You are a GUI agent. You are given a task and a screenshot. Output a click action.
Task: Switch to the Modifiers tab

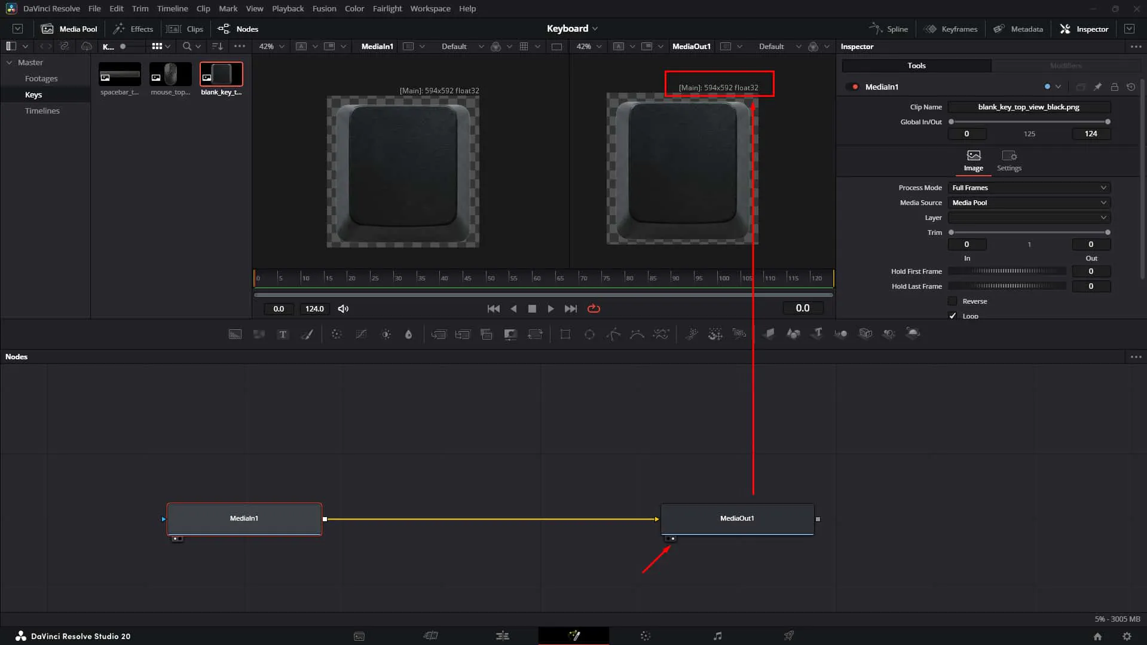pos(1066,66)
